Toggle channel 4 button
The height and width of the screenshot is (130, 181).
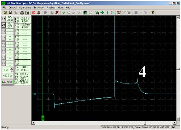click(3, 38)
